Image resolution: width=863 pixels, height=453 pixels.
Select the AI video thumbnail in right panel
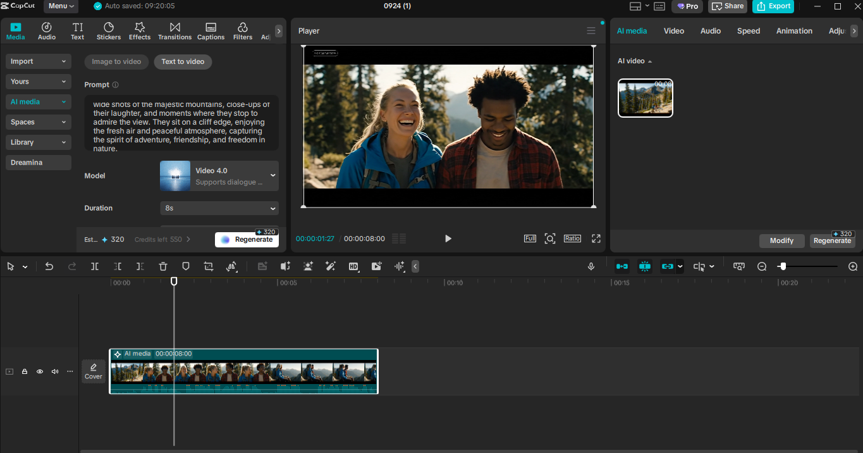click(645, 98)
